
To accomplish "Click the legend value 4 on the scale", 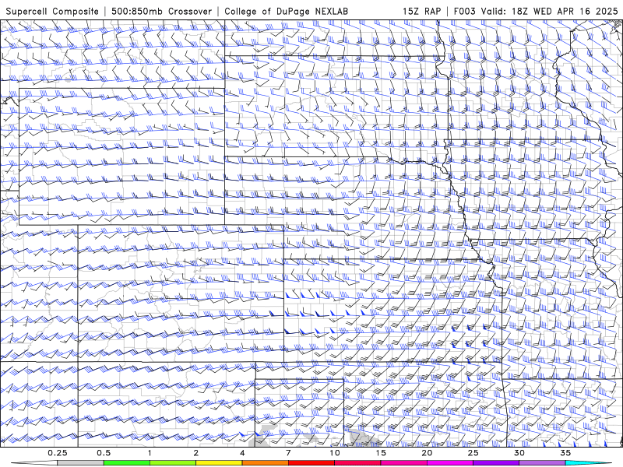I will tap(242, 453).
